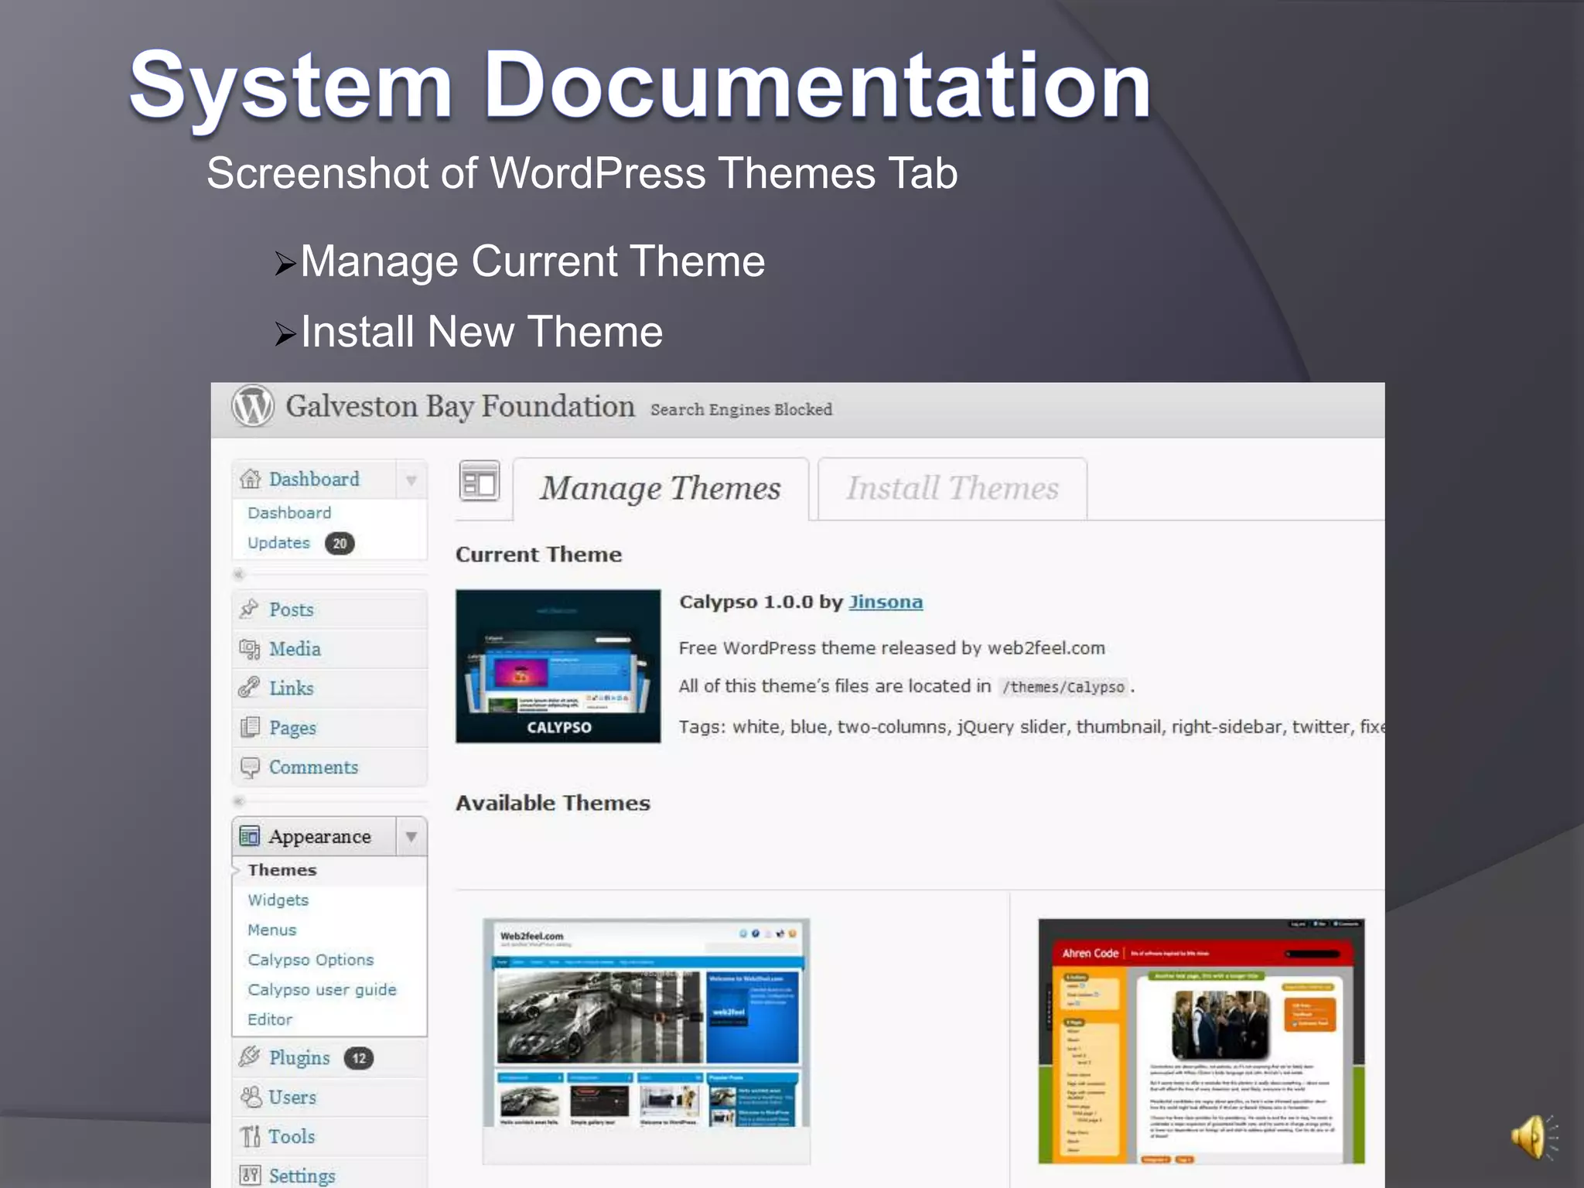The image size is (1584, 1188).
Task: Open the Dashboard top menu item
Action: pos(314,480)
